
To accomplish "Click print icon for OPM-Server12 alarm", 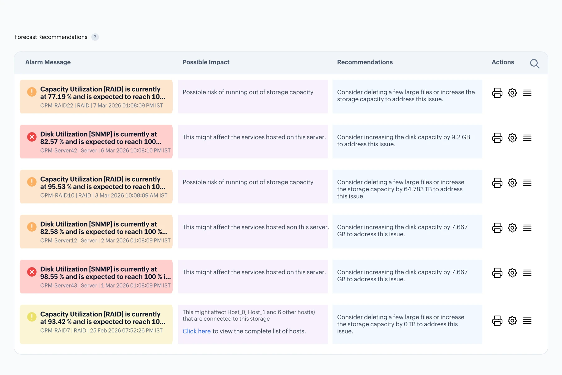I will pyautogui.click(x=497, y=228).
